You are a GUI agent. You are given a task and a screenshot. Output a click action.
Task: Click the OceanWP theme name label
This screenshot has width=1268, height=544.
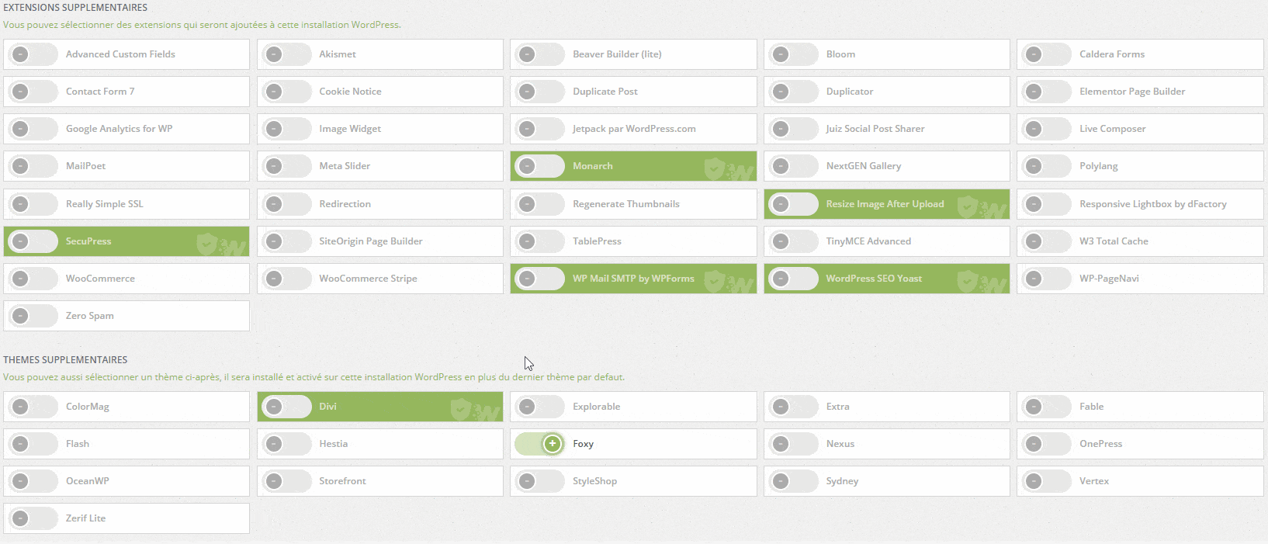(x=87, y=481)
